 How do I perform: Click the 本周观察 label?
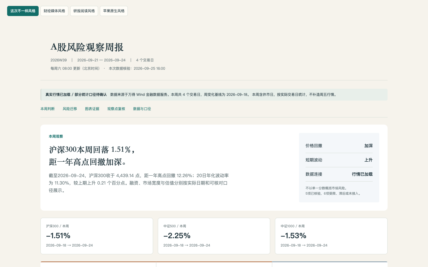(56, 136)
